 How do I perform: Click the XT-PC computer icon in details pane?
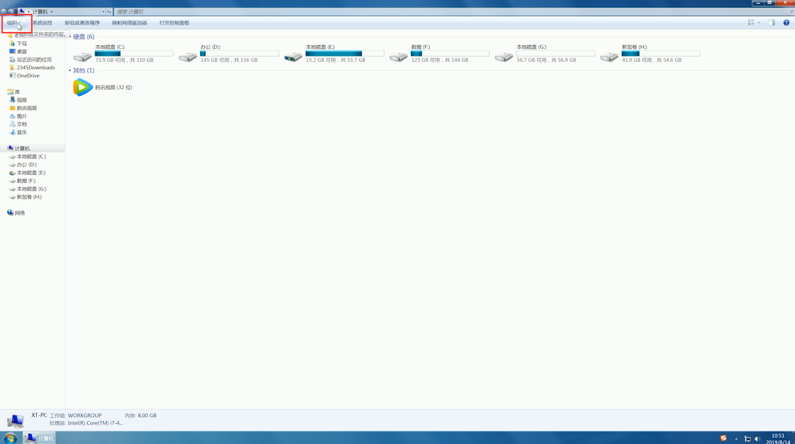point(15,421)
